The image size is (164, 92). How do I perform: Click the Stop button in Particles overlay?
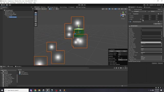(x=125, y=51)
